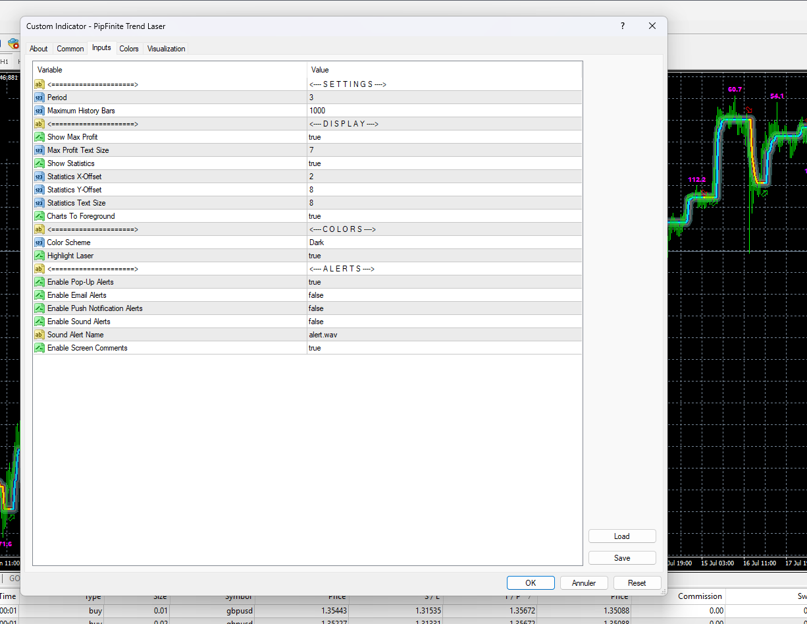Click the 60.7 profit label on the chart

click(x=735, y=89)
